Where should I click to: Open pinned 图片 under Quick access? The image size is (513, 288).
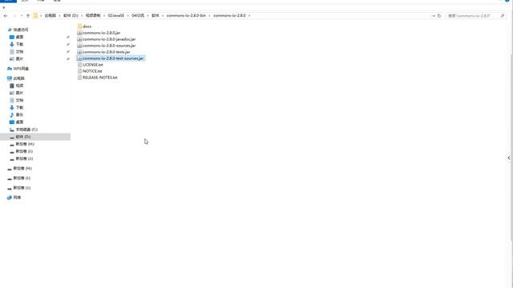coord(16,58)
